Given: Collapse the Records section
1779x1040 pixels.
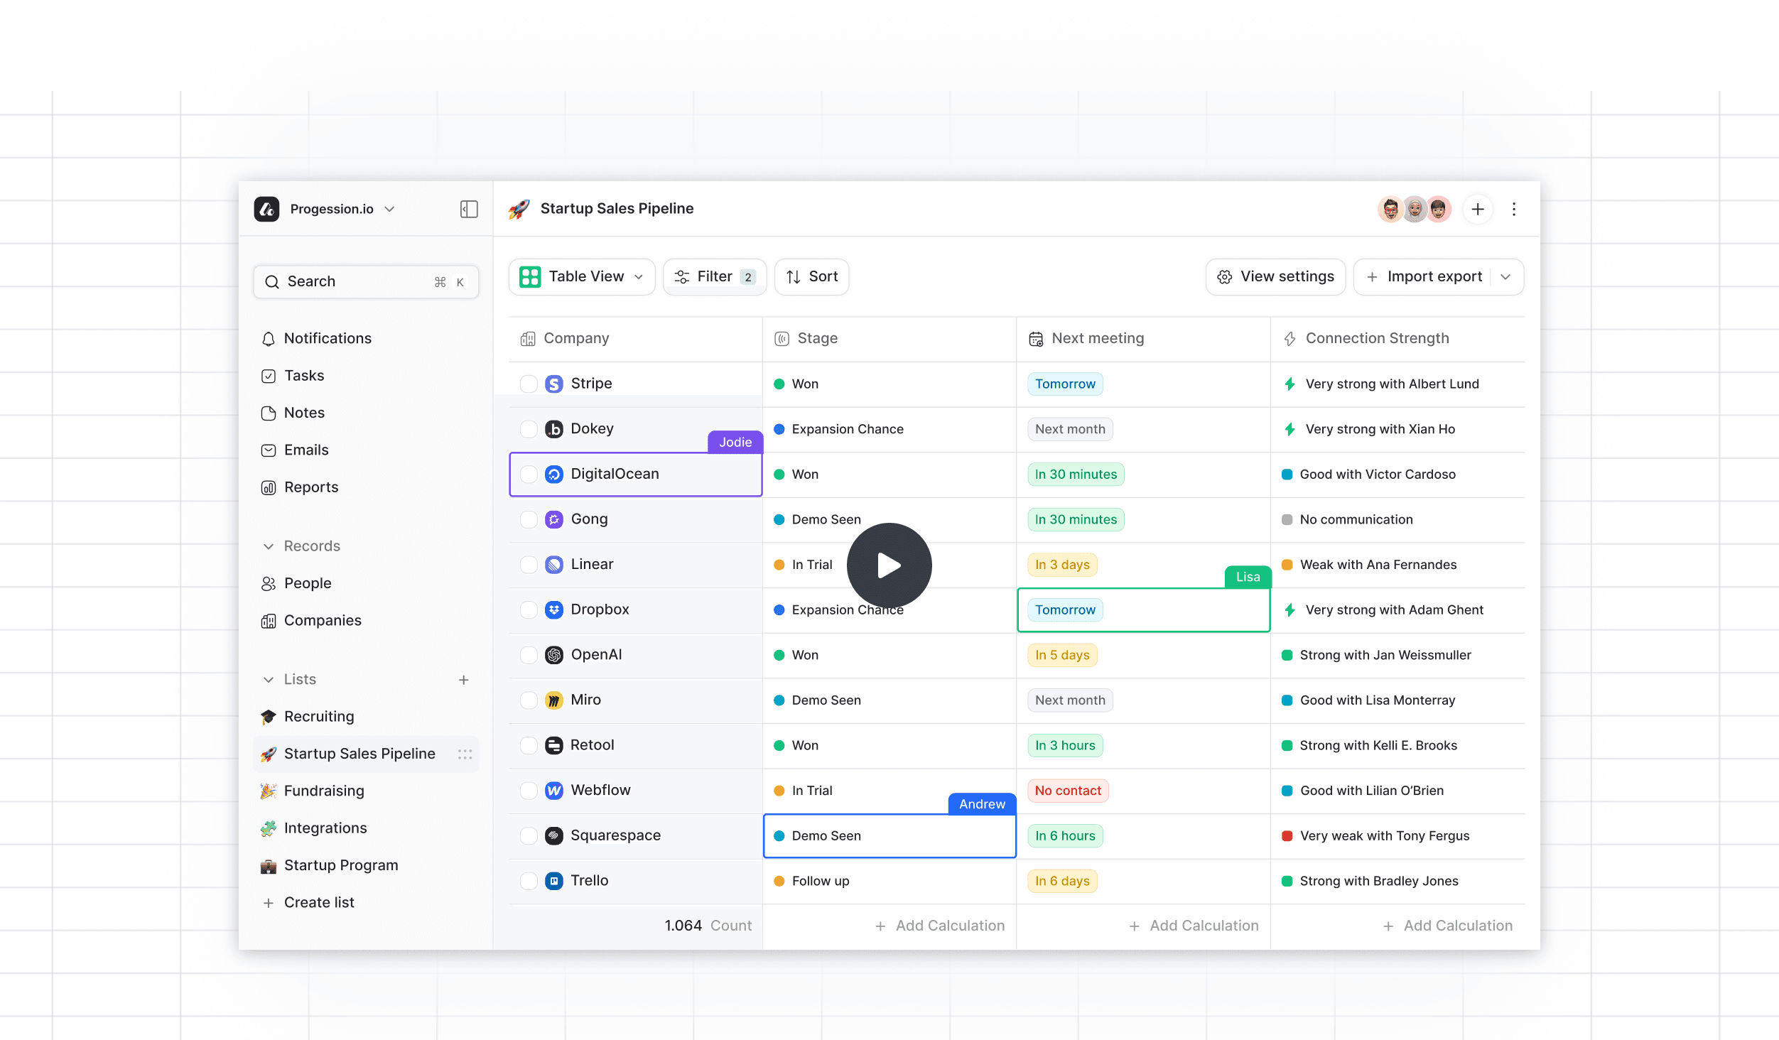Looking at the screenshot, I should pyautogui.click(x=269, y=546).
